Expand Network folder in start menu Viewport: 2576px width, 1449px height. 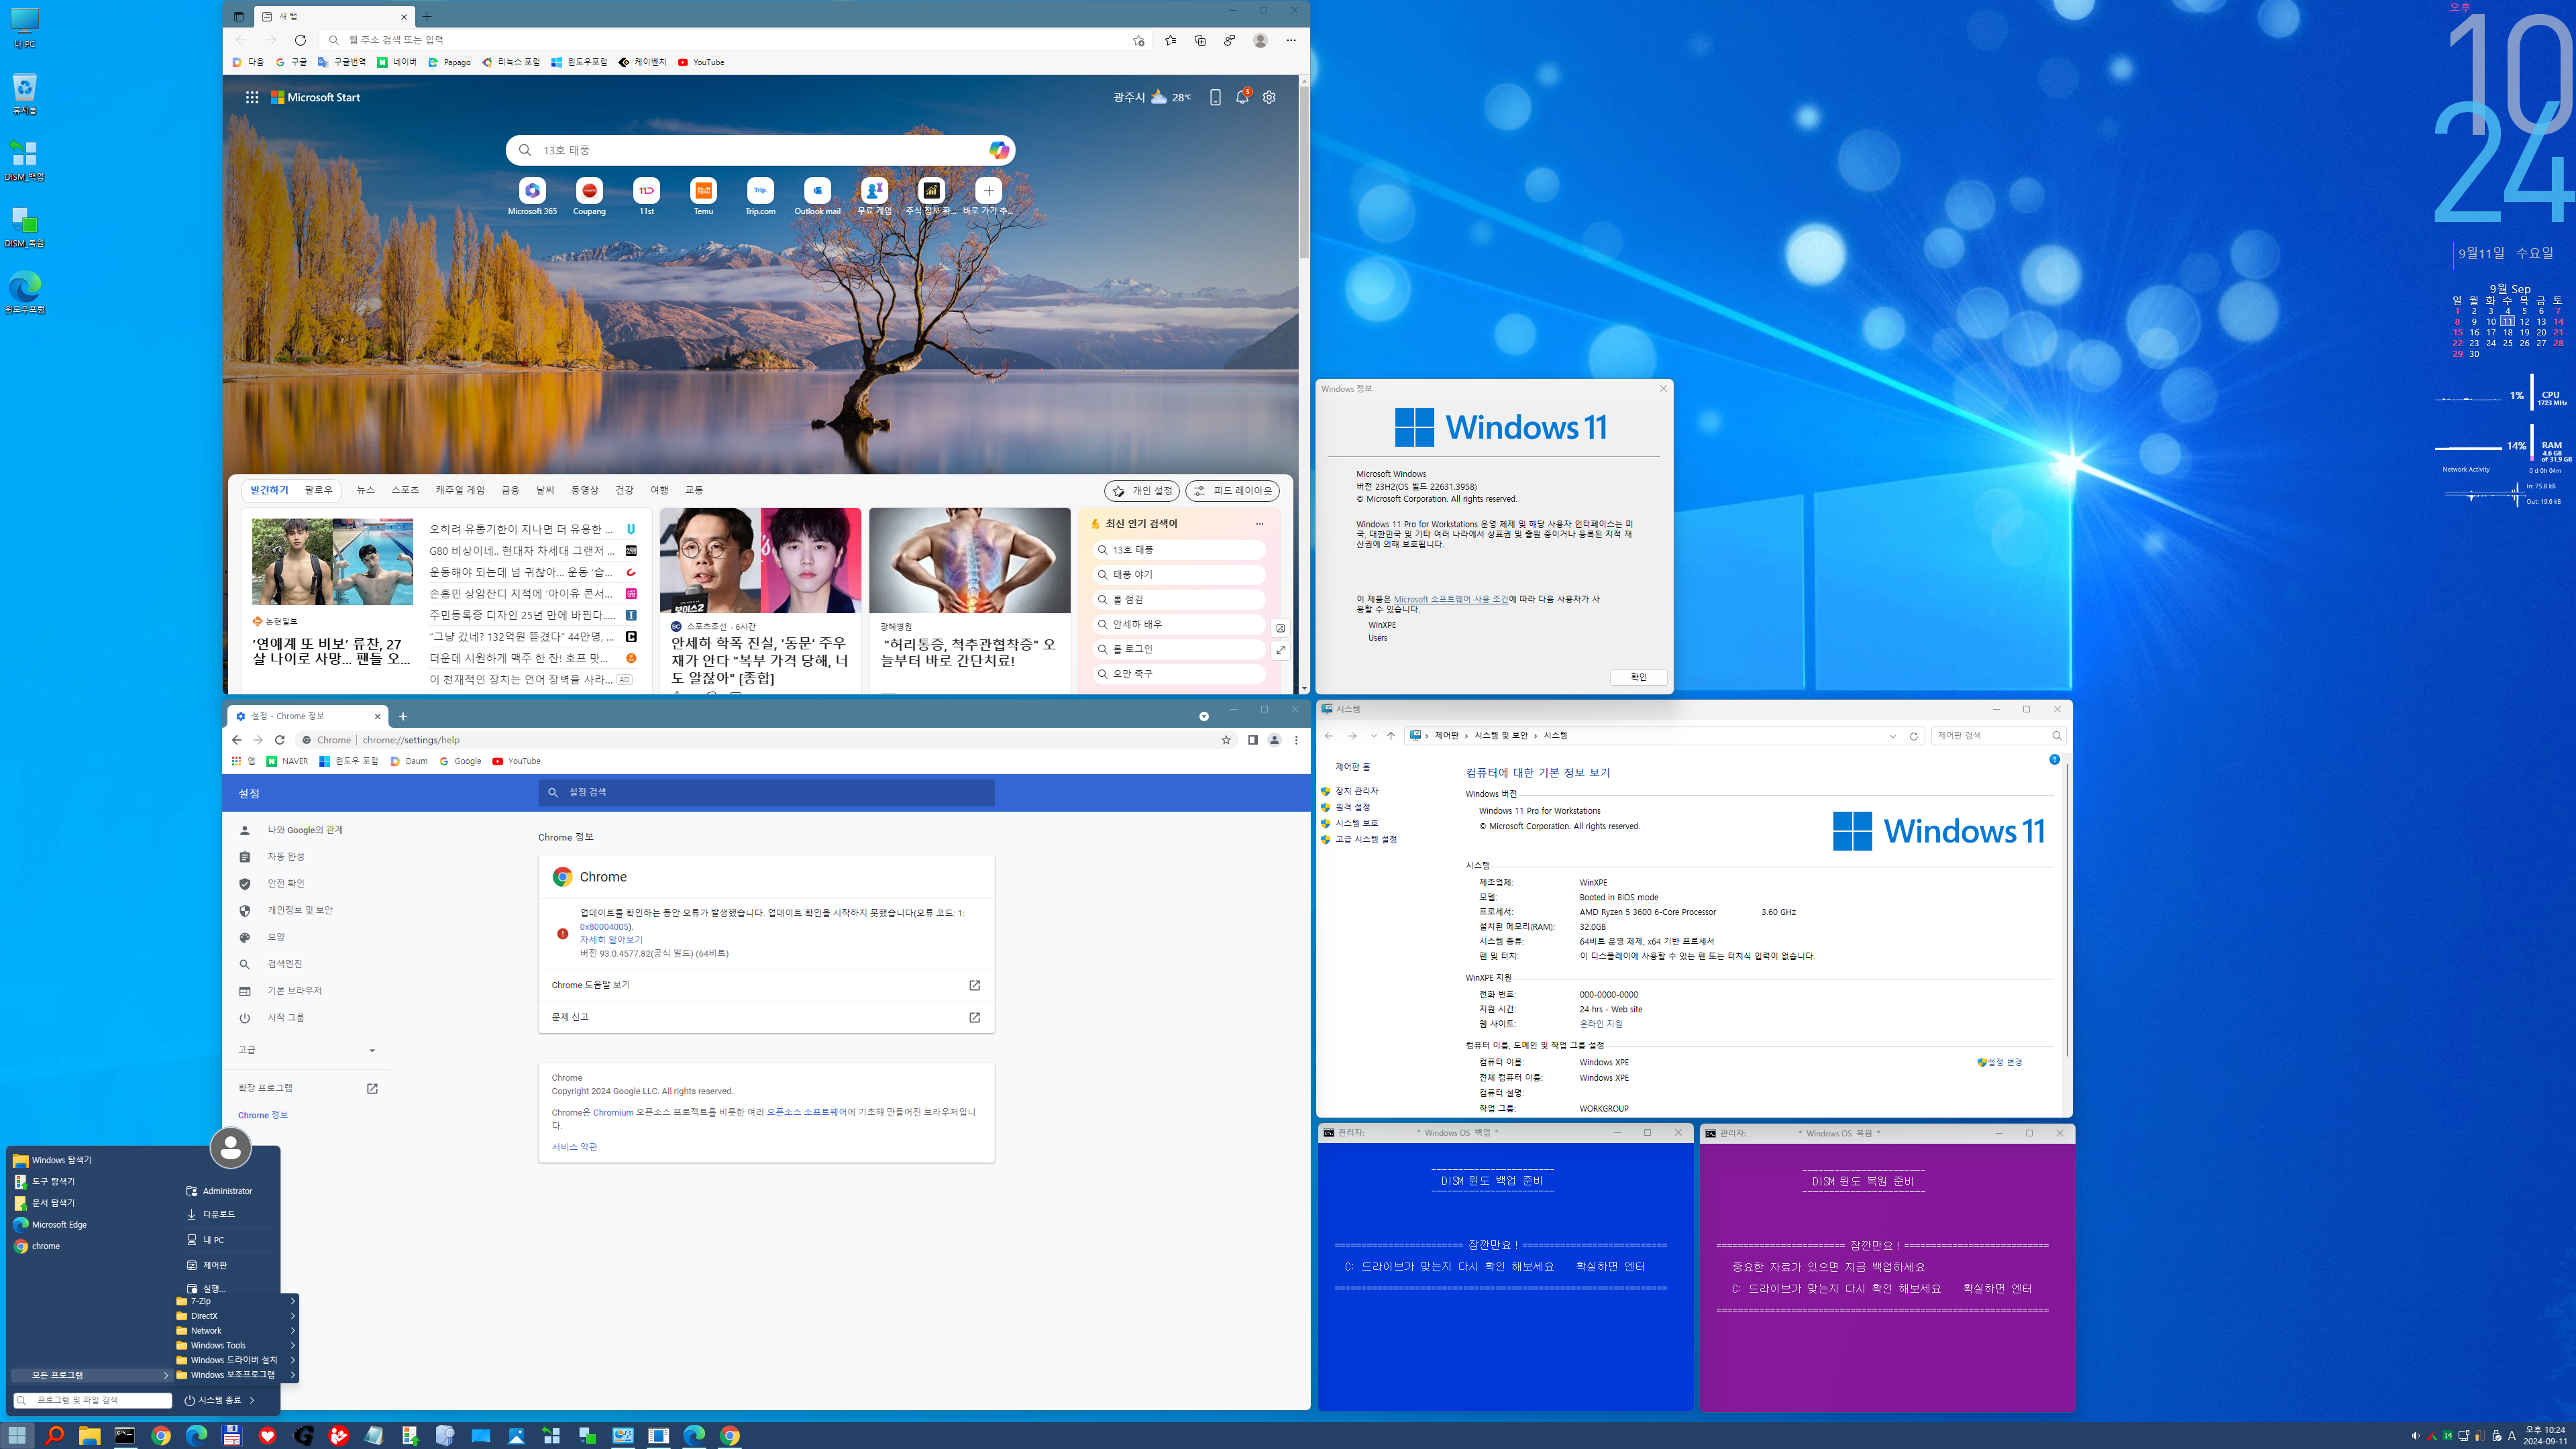point(236,1330)
